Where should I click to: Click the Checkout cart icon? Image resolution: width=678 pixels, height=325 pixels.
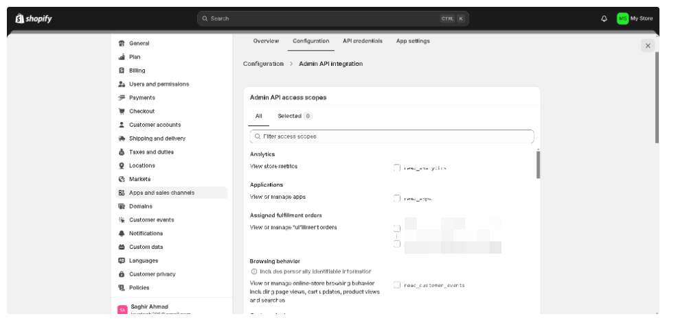[122, 111]
